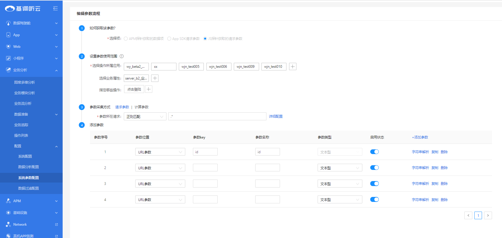Click 复制 in parameter row 2

(x=435, y=168)
